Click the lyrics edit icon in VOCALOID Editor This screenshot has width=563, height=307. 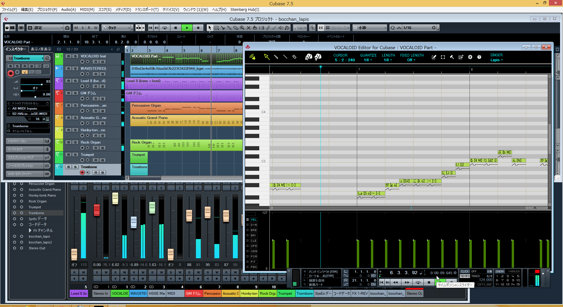[434, 57]
